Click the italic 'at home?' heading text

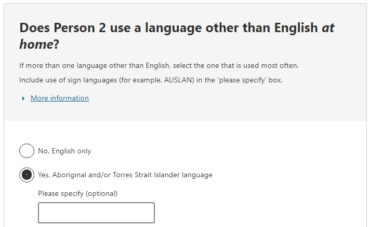point(39,45)
